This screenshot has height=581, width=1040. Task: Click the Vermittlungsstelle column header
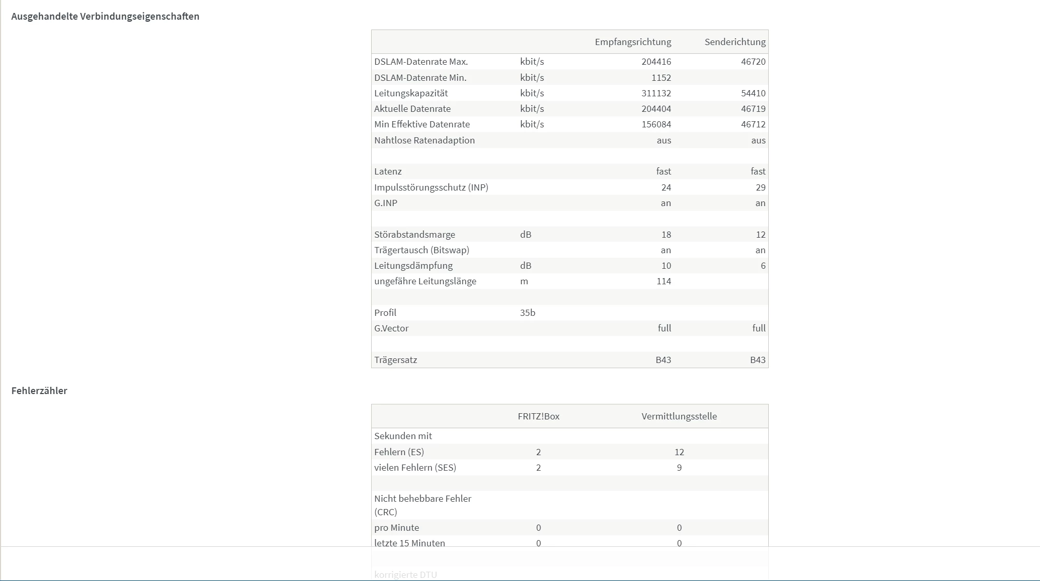point(679,416)
